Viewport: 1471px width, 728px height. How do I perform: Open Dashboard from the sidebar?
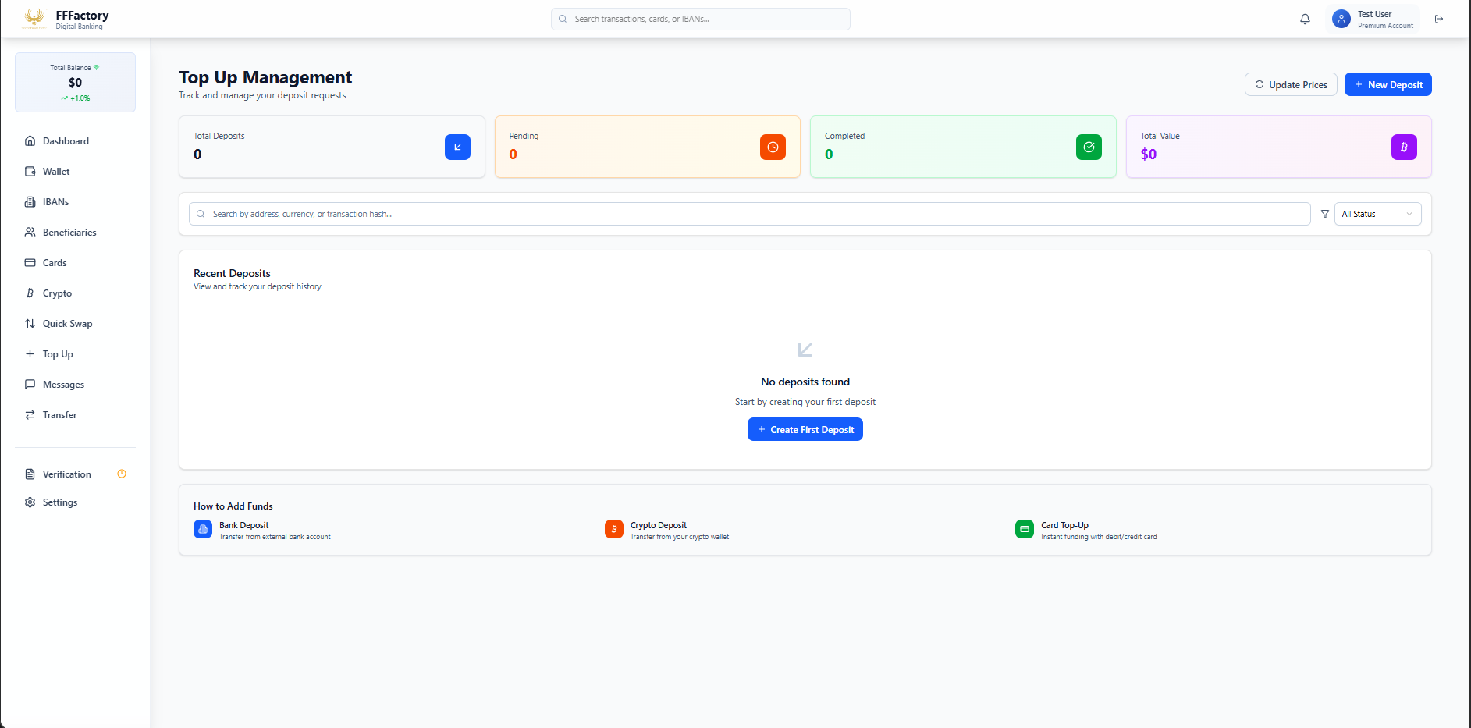(66, 141)
